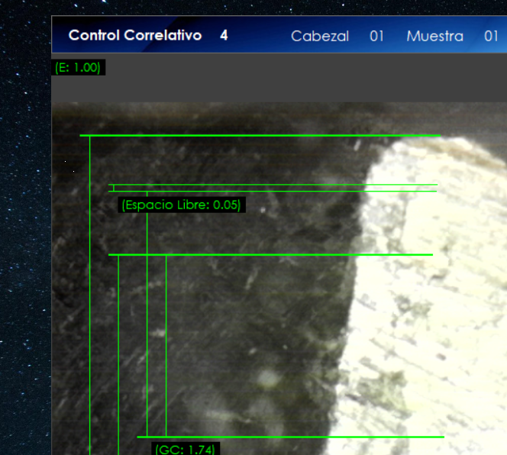Click the double green line above Espacio Libre

tap(275, 188)
